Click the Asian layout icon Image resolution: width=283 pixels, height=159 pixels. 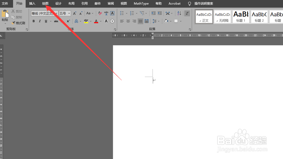(168, 13)
